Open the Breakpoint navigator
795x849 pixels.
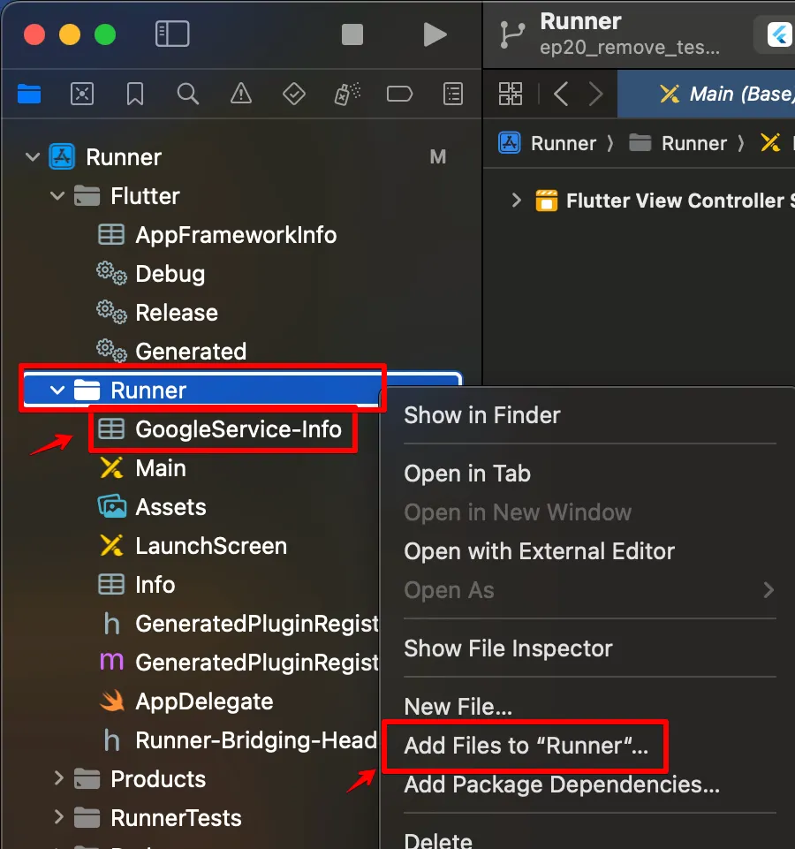pyautogui.click(x=399, y=95)
